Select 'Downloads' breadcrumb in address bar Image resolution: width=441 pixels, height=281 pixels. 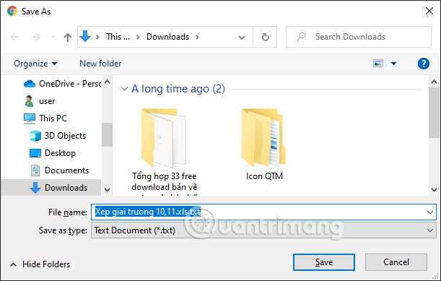tap(168, 37)
